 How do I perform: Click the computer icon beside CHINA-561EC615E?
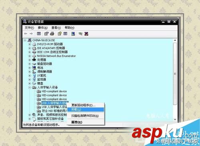coord(30,40)
